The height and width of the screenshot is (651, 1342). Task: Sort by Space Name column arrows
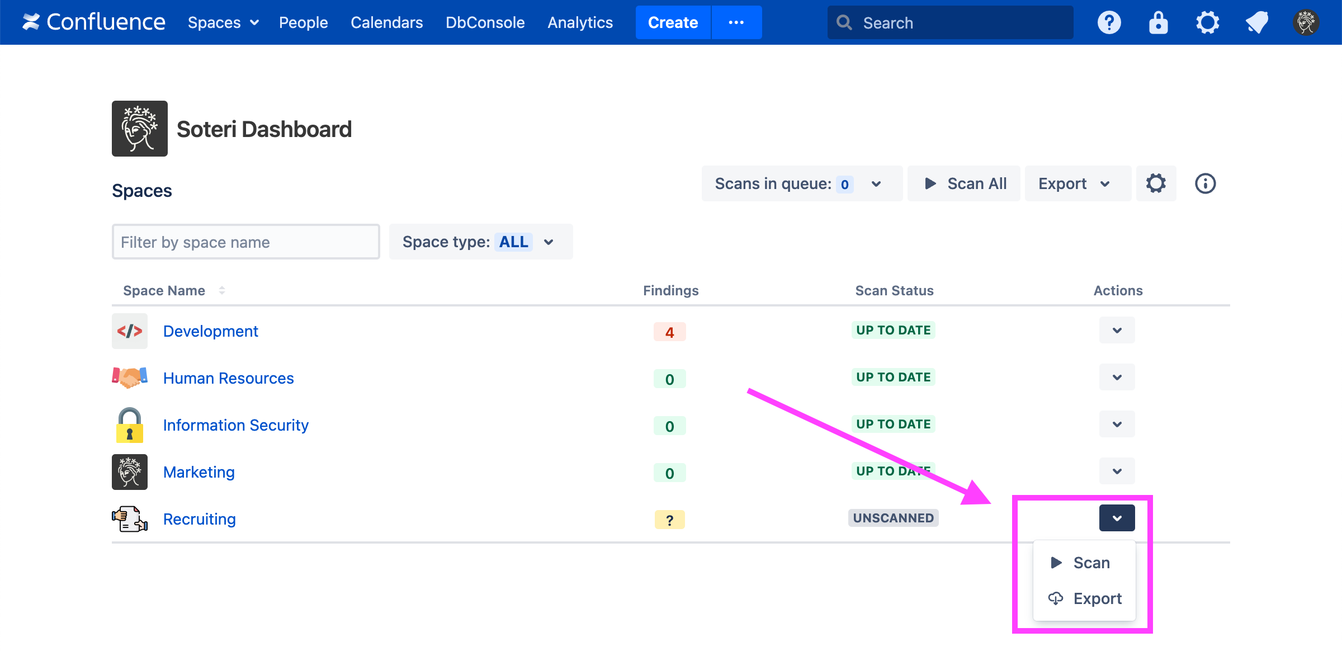222,290
